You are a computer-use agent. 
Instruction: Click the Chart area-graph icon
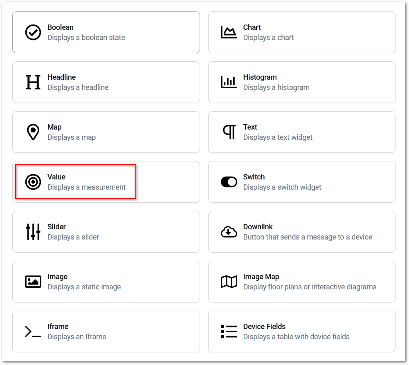229,32
